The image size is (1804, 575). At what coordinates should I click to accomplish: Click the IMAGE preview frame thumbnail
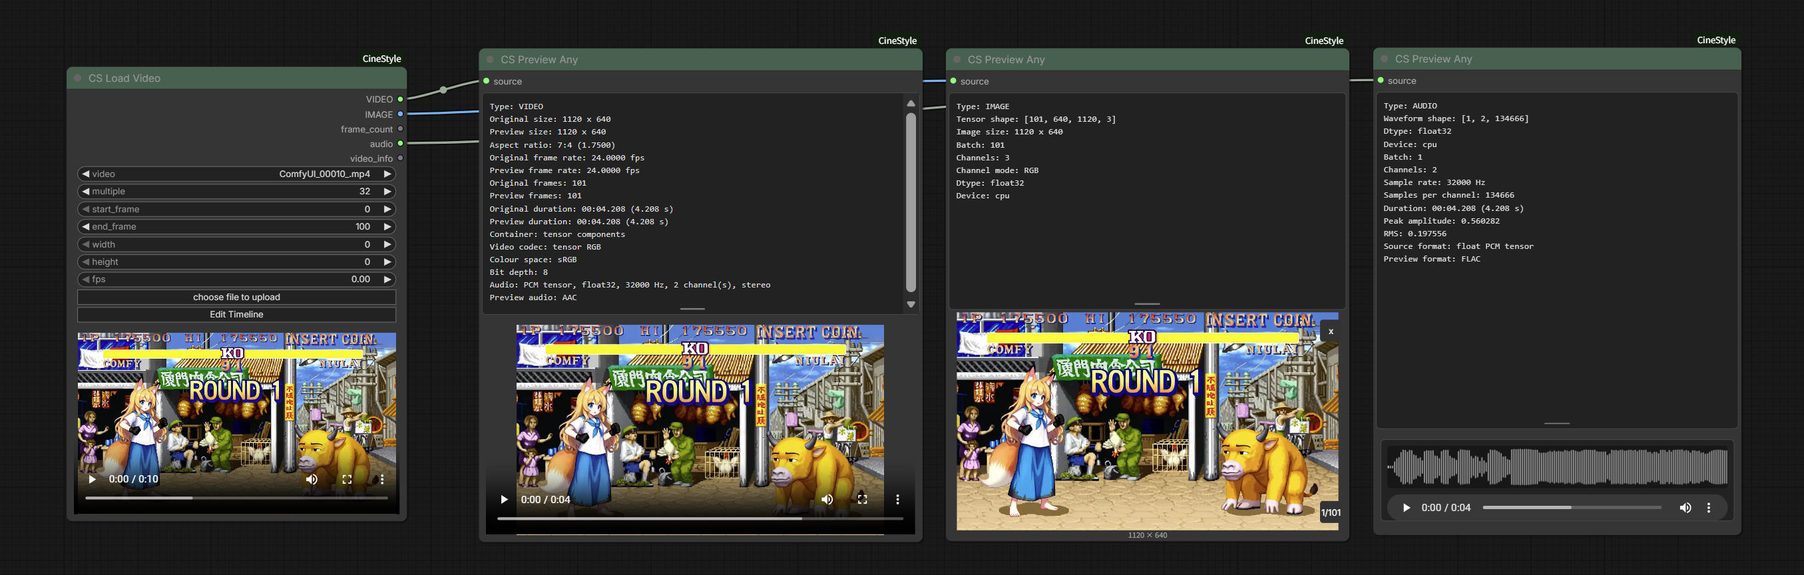pyautogui.click(x=1147, y=421)
